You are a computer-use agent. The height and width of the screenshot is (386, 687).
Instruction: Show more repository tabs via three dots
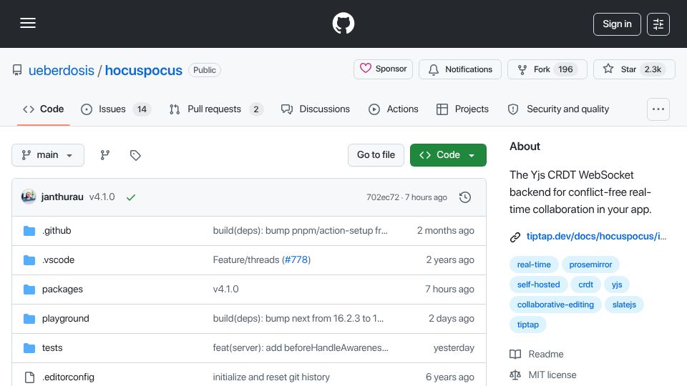658,109
